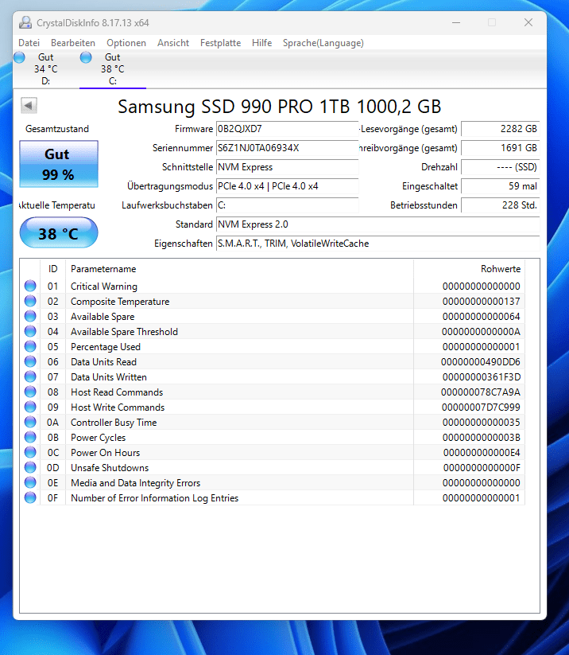The image size is (569, 655).
Task: Minimize the CrystalDiskInfo window
Action: coord(456,22)
